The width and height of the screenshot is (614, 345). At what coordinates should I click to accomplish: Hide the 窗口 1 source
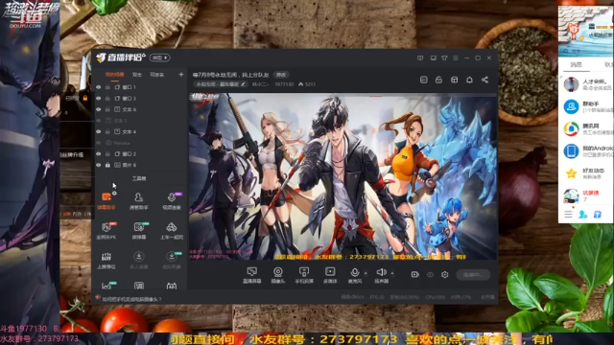coord(98,87)
